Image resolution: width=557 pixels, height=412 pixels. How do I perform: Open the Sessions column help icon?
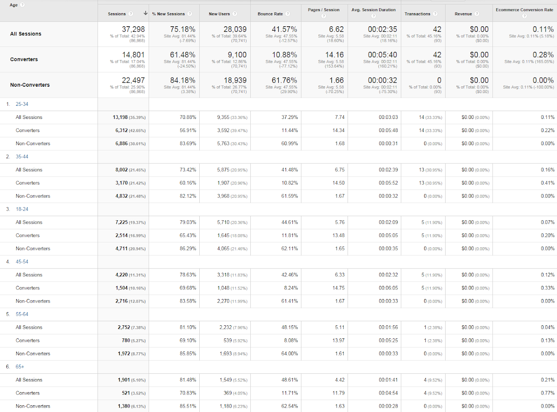coord(131,14)
